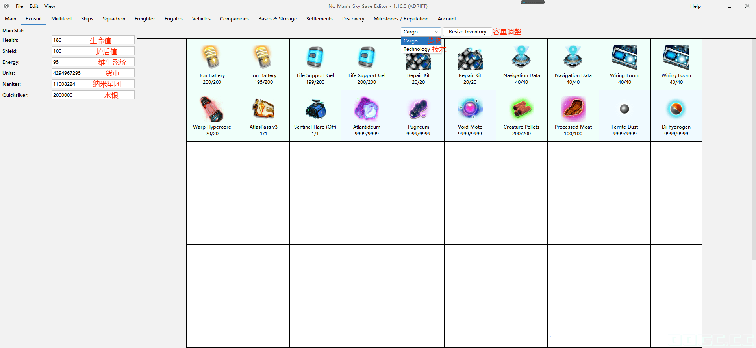The height and width of the screenshot is (348, 756).
Task: Open the Cargo inventory type dropdown
Action: [421, 31]
